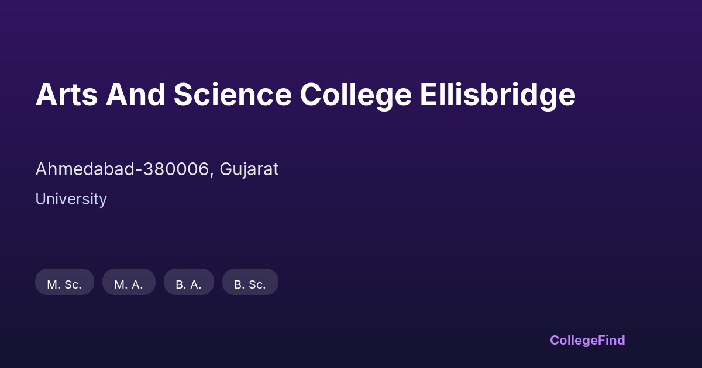Click the word "Science" in the title
Viewport: 702px width, 368px height.
click(232, 95)
